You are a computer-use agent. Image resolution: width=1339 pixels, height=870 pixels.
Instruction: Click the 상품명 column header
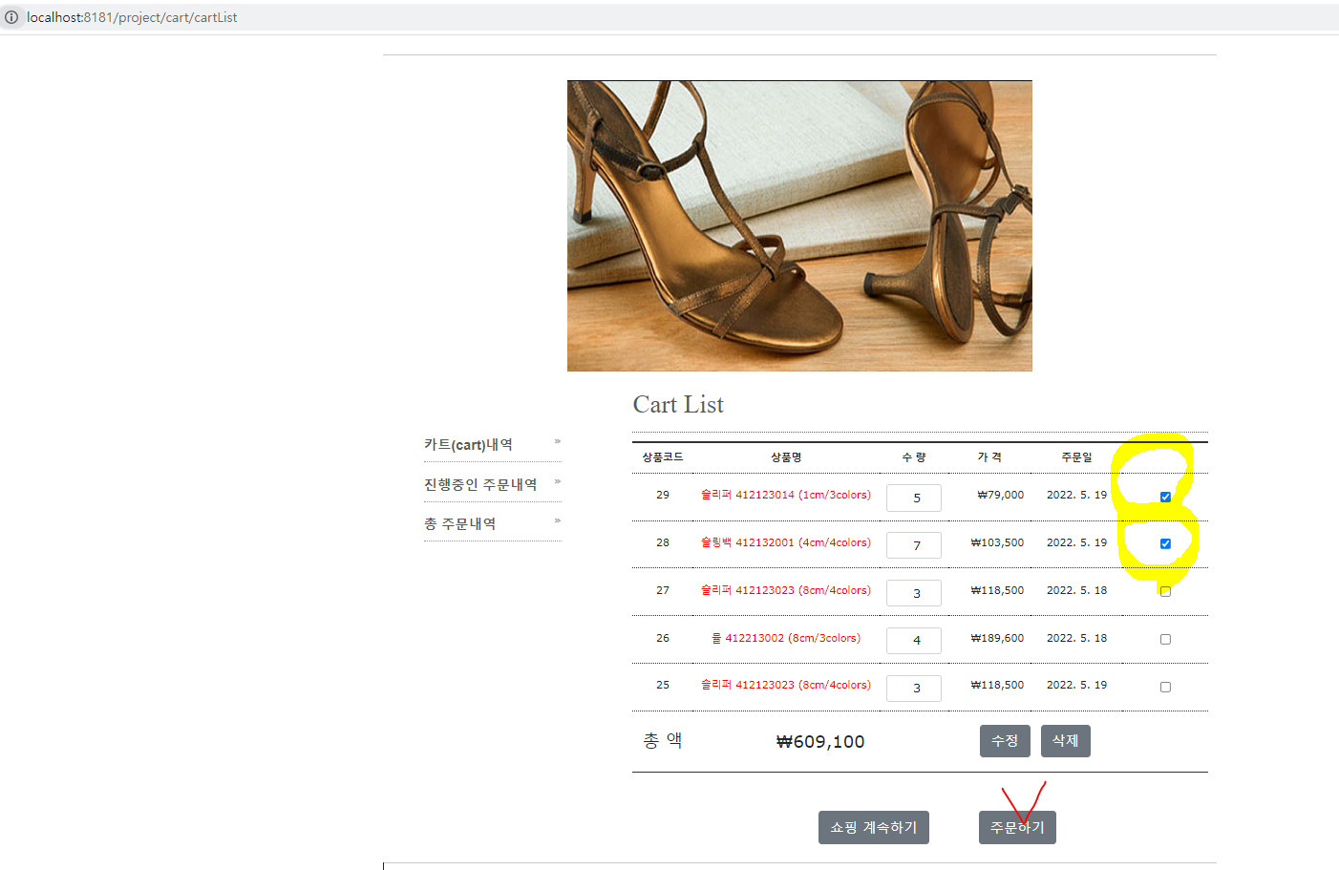786,457
